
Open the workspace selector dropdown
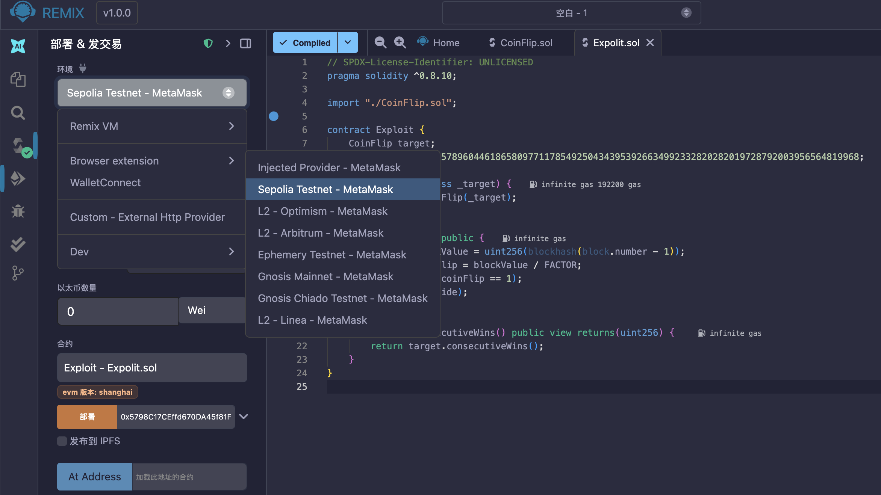[x=571, y=13]
